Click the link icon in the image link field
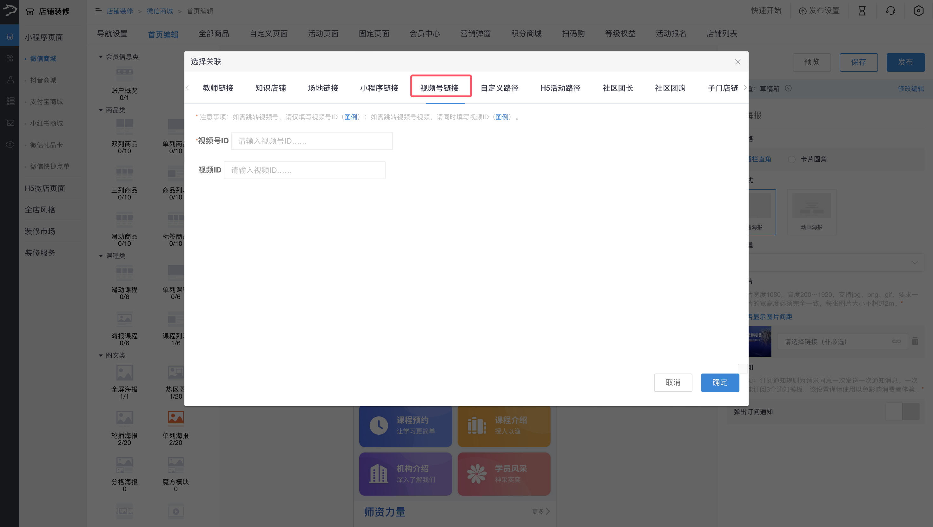This screenshot has height=527, width=933. pos(897,341)
